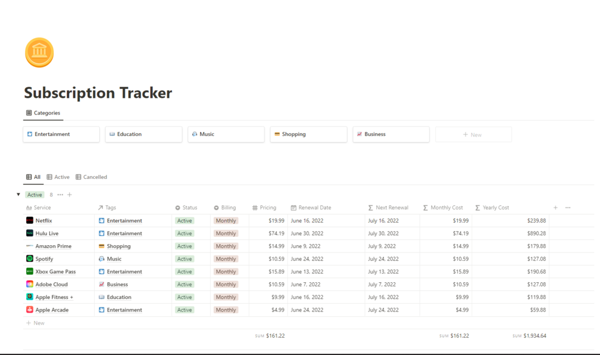Click the Xbox Game Pass icon

click(x=29, y=271)
